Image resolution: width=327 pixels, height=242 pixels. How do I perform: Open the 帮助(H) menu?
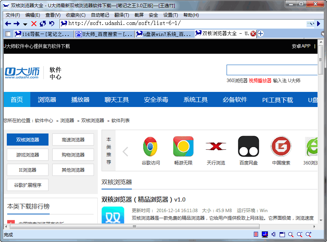click(x=191, y=15)
